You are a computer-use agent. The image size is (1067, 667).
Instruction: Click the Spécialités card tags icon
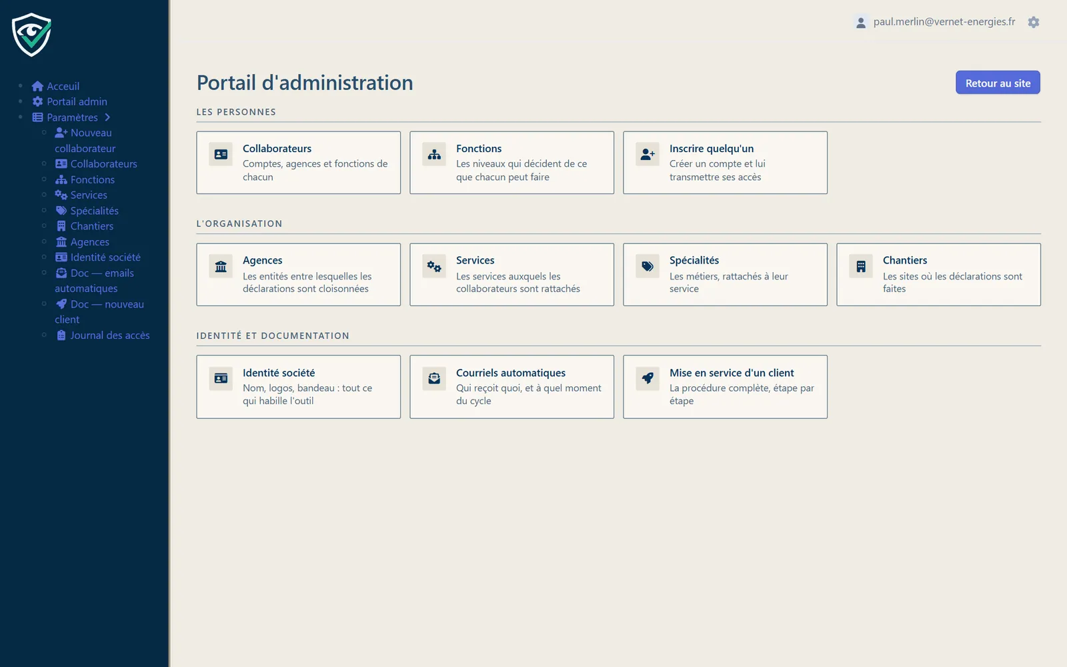648,267
